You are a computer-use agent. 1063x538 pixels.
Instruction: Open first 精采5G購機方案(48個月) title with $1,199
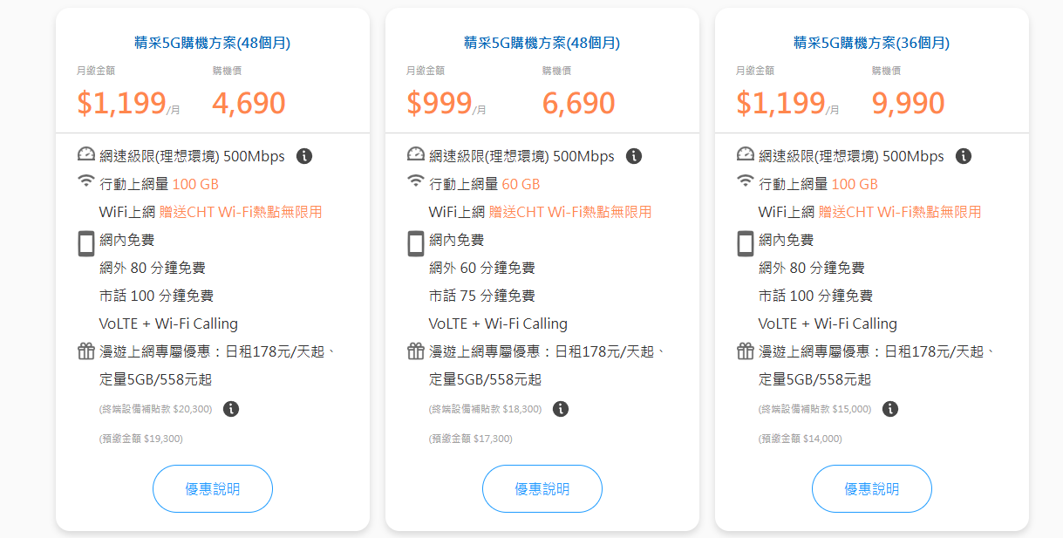(213, 43)
